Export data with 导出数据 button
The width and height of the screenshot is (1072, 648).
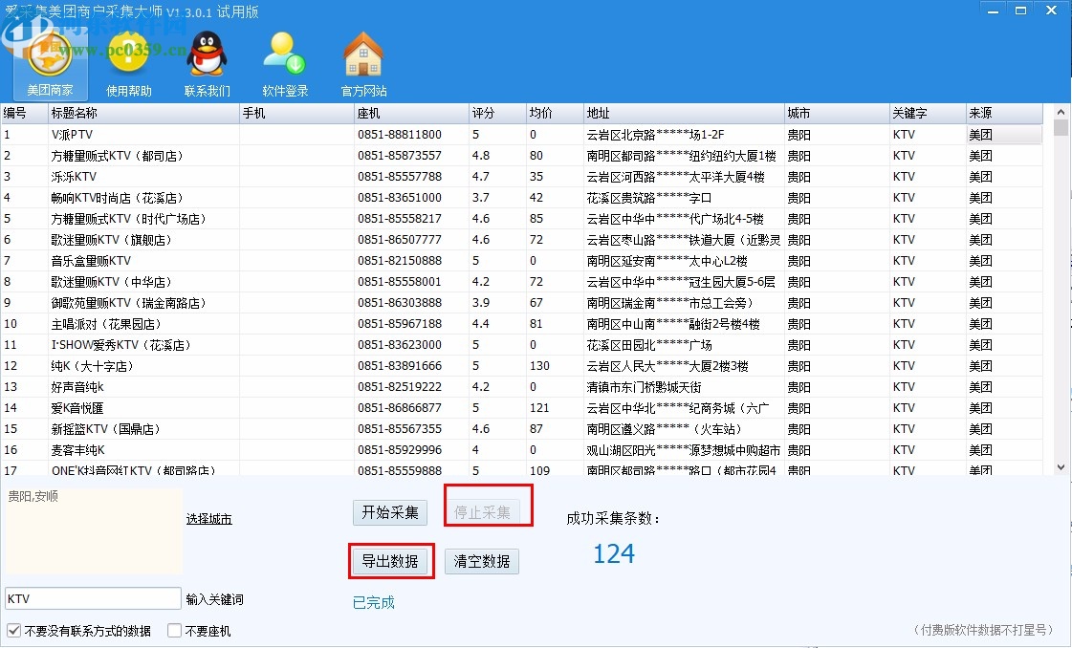[x=390, y=561]
